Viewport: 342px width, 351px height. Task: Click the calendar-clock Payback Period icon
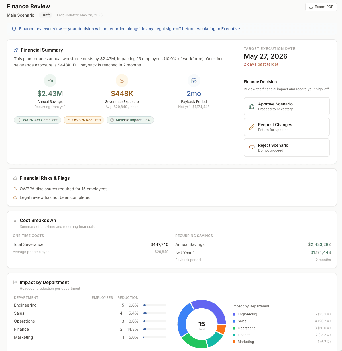click(x=194, y=81)
